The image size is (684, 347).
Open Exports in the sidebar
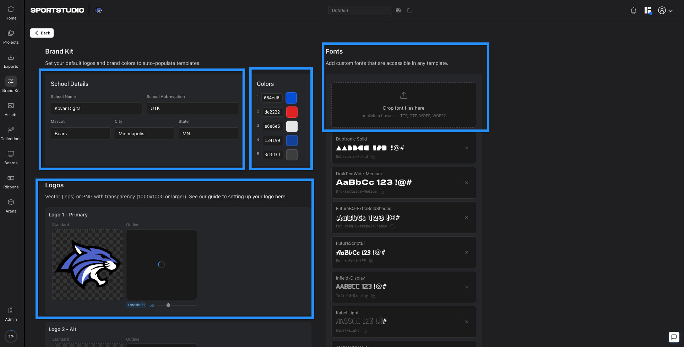point(11,61)
